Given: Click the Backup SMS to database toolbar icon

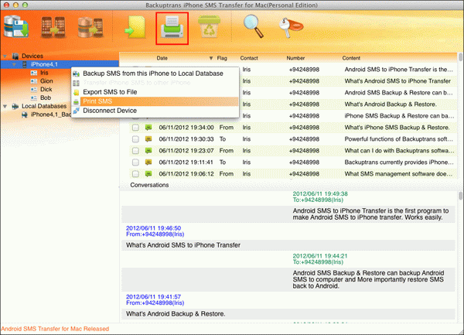Looking at the screenshot, I should pos(16,27).
